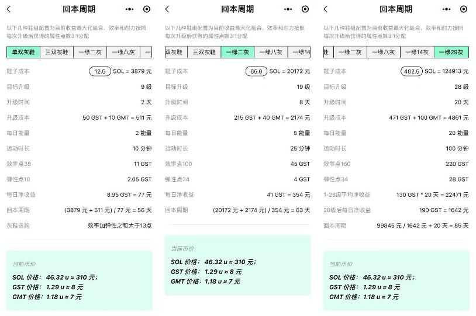
Task: Go back using the left panel arrow
Action: click(9, 9)
